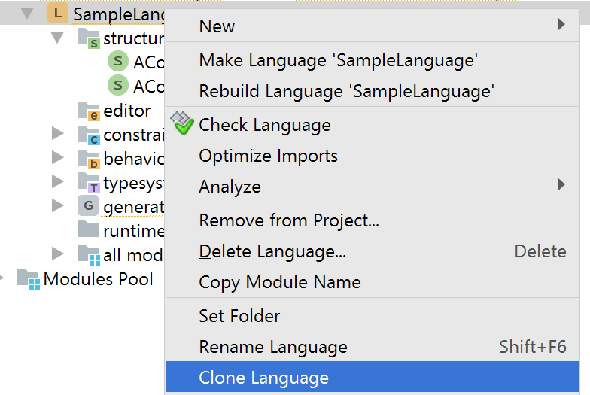The image size is (590, 395).
Task: Click the green checkmark Check Language icon
Action: [x=182, y=125]
